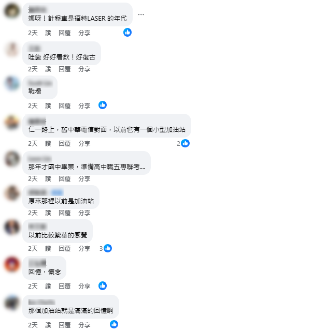
Task: Click the like reaction icon under the 福特LASER comment
Action: tap(127, 32)
